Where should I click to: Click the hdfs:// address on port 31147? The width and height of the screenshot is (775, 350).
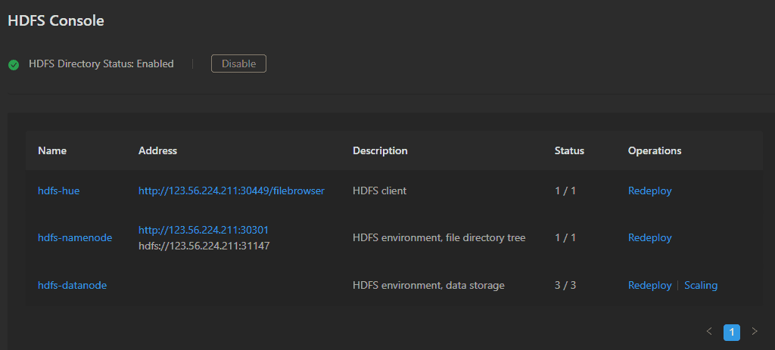click(x=204, y=246)
